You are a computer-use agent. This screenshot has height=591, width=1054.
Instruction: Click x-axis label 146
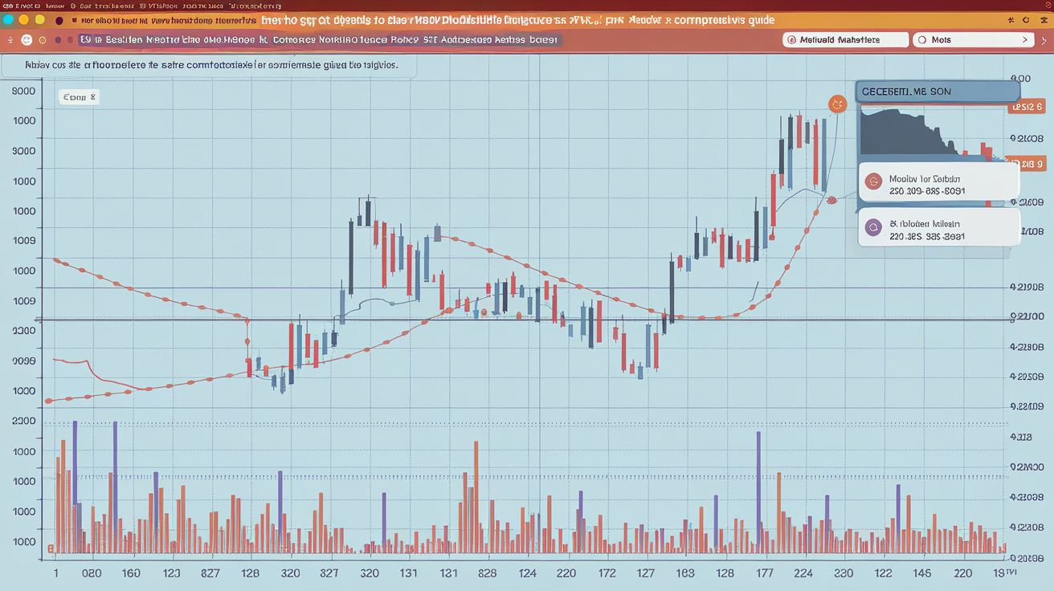click(x=922, y=573)
